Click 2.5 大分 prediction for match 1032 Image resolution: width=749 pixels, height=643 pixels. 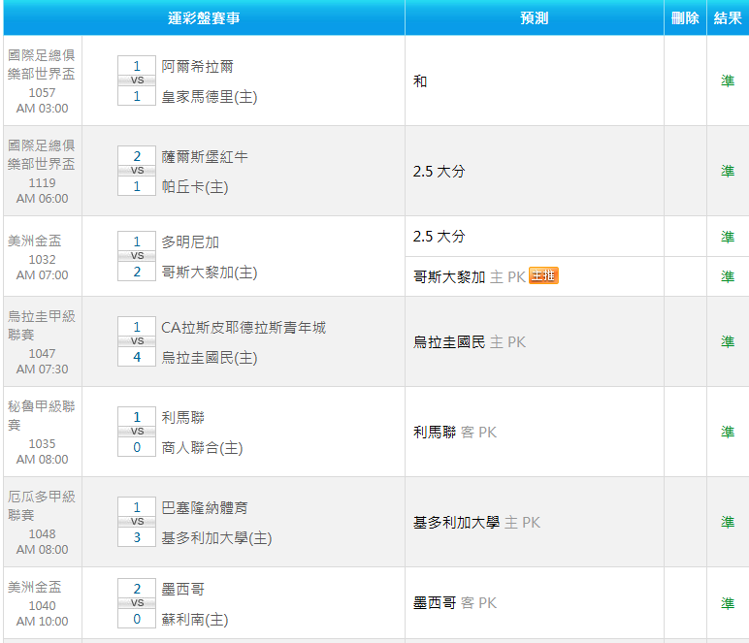pyautogui.click(x=439, y=237)
